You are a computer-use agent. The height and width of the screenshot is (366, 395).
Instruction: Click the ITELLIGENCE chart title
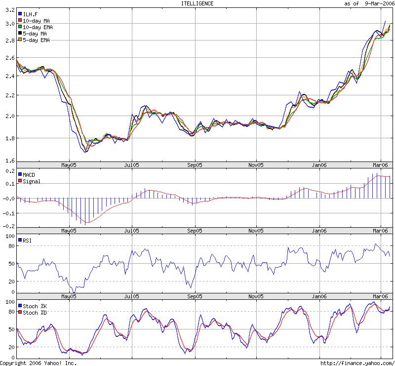pos(197,3)
